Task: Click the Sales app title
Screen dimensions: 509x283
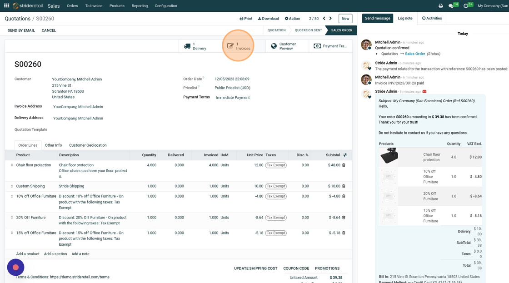Action: pyautogui.click(x=54, y=6)
